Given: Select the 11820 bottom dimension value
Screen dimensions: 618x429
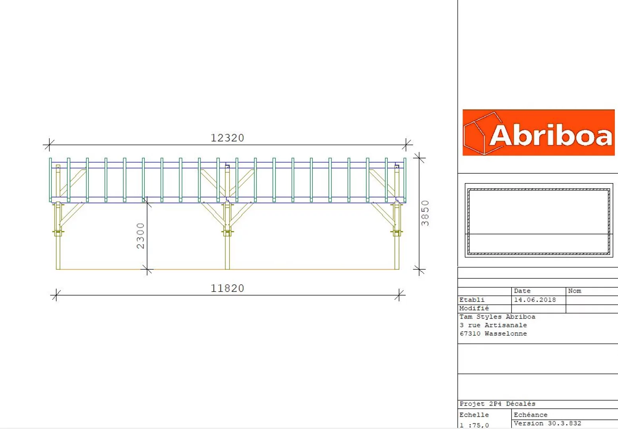Looking at the screenshot, I should coord(227,288).
